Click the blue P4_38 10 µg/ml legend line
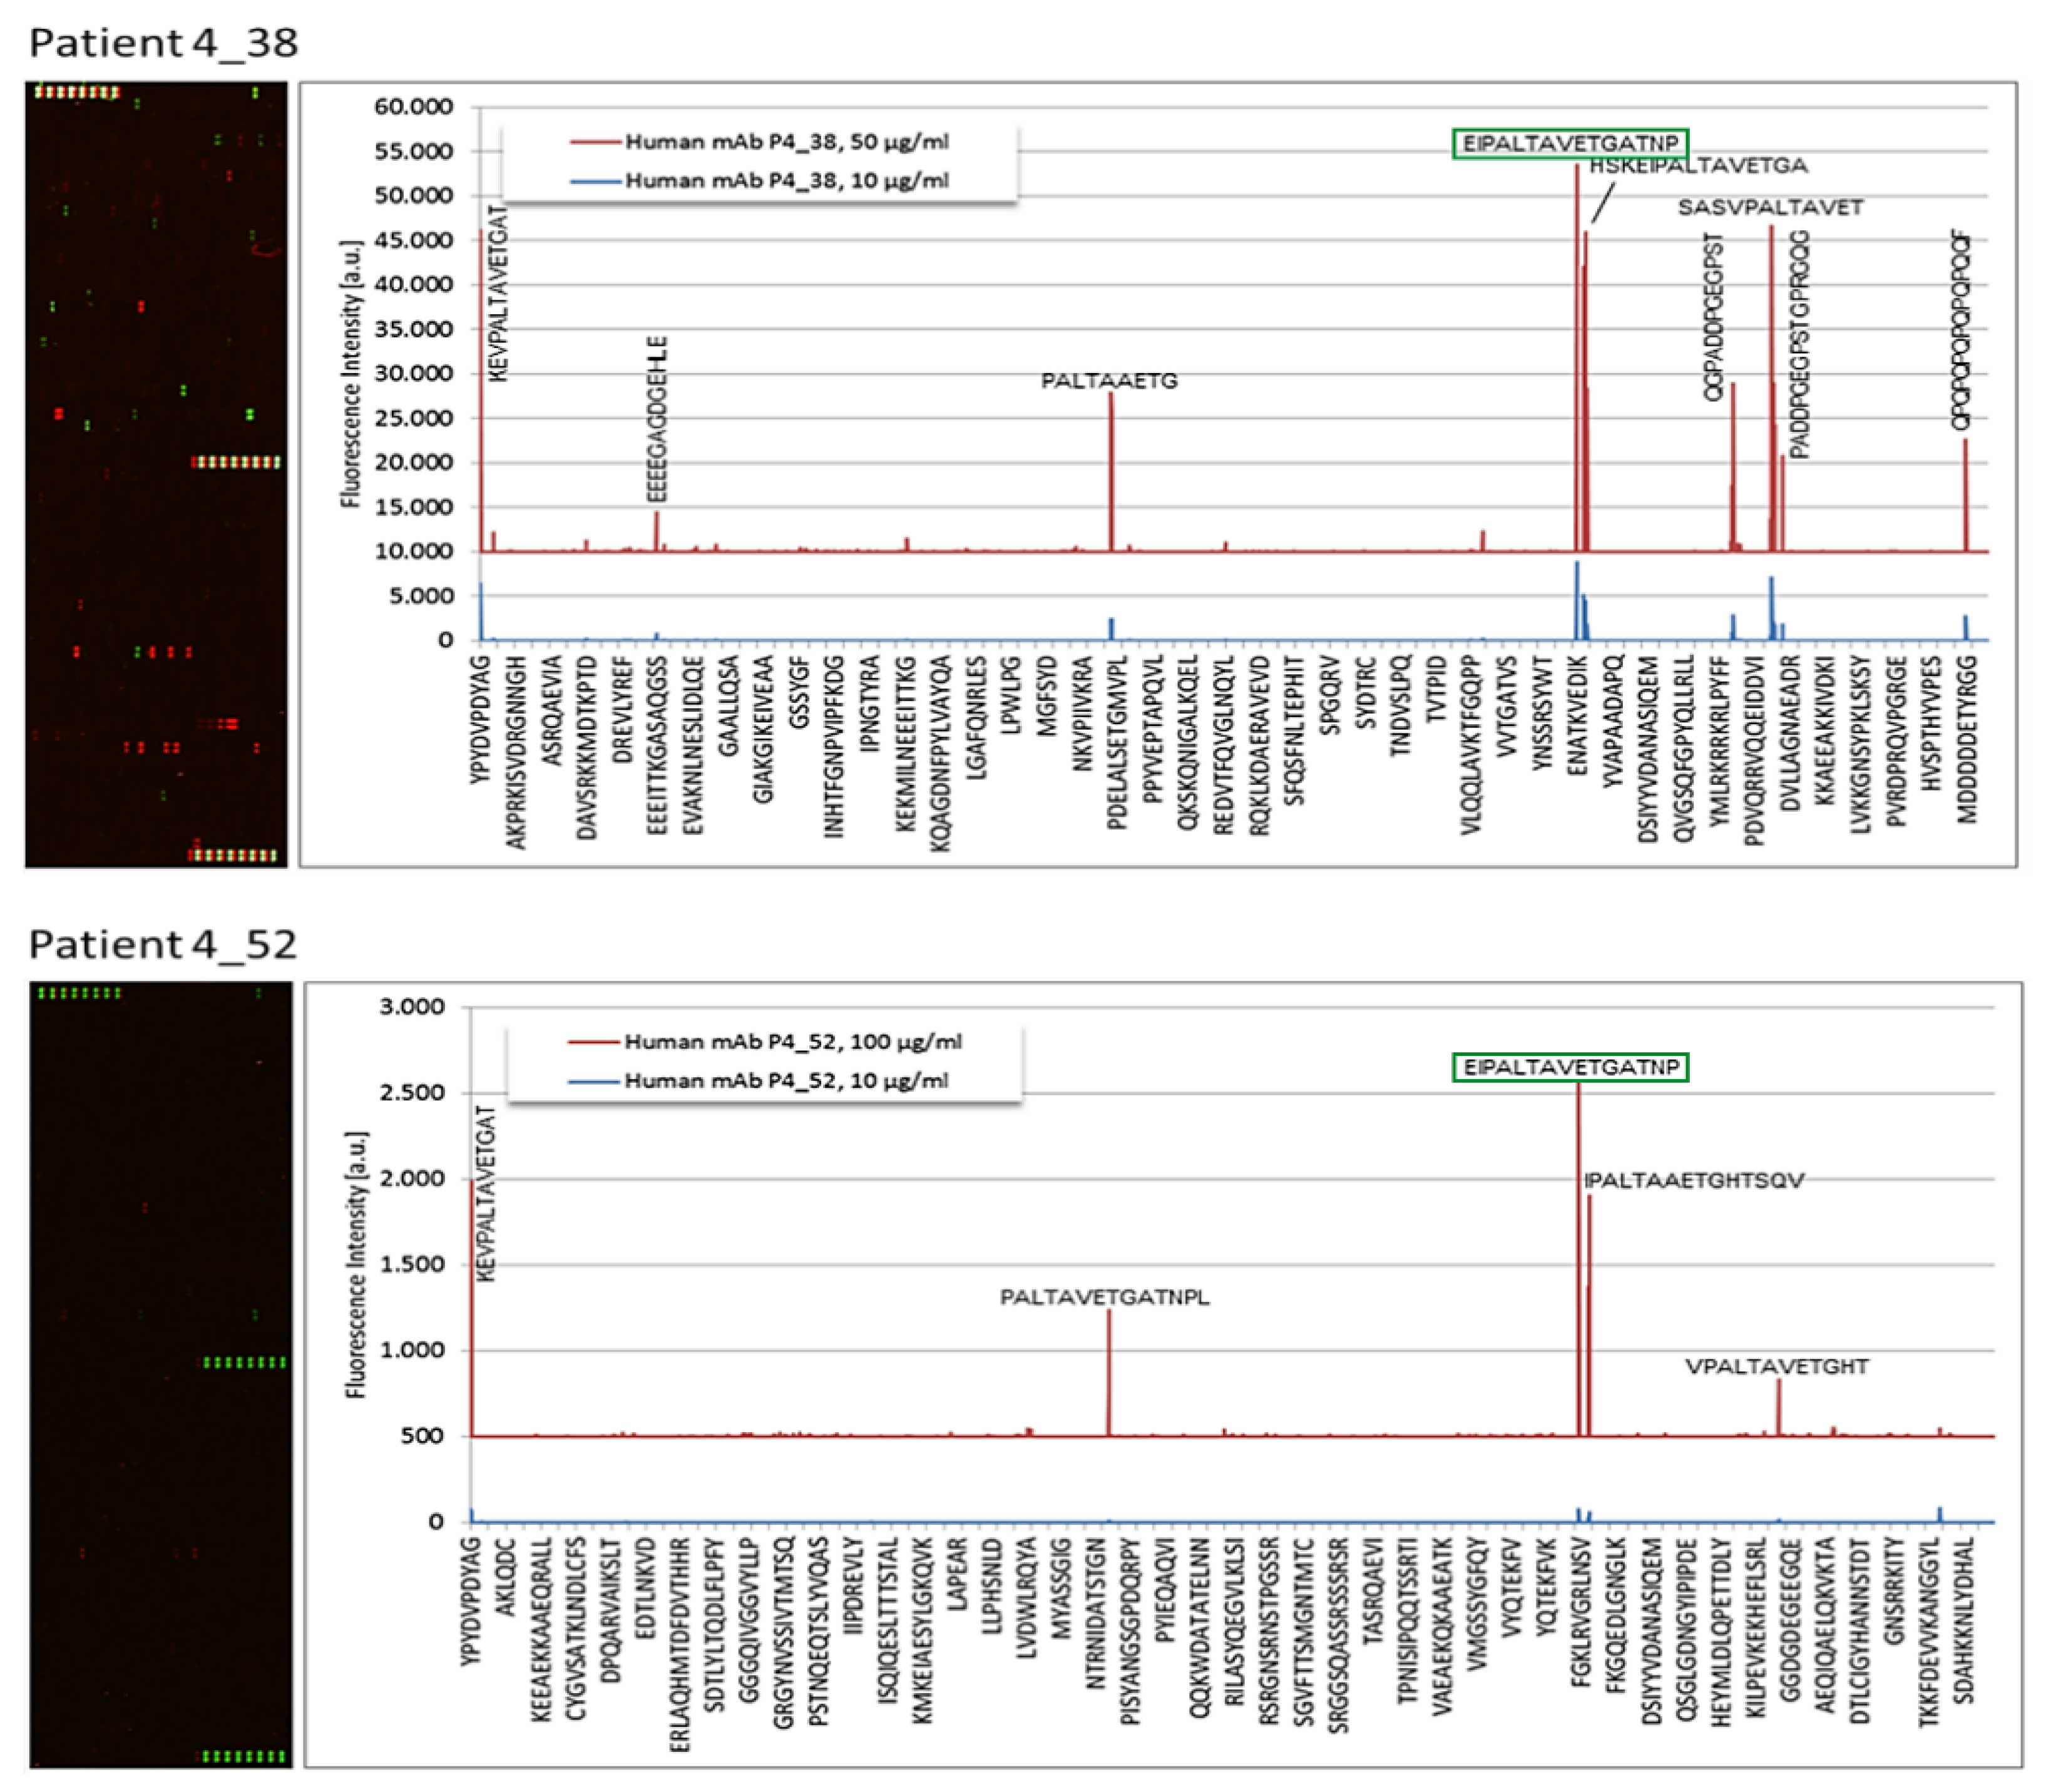2046x1792 pixels. 596,181
